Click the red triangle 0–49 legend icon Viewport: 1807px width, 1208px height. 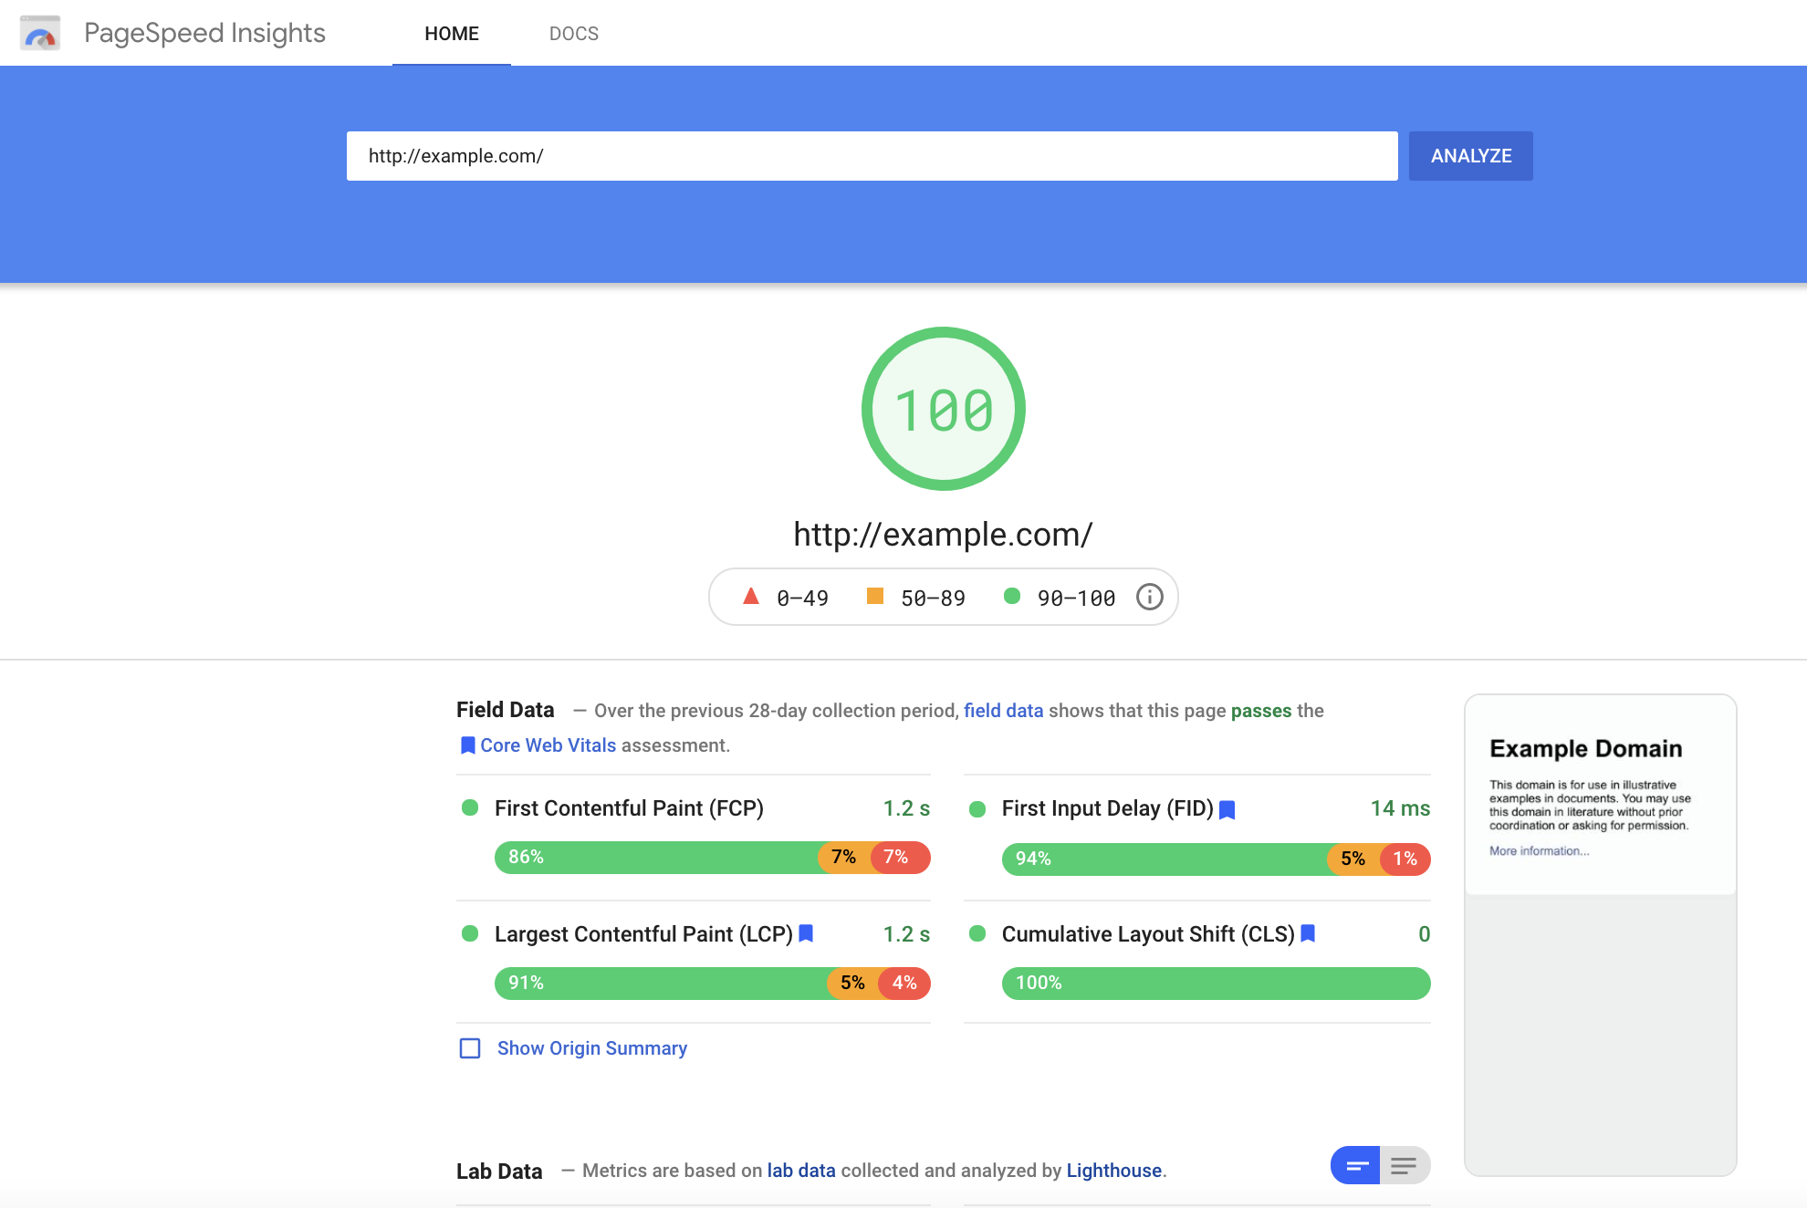pyautogui.click(x=751, y=596)
